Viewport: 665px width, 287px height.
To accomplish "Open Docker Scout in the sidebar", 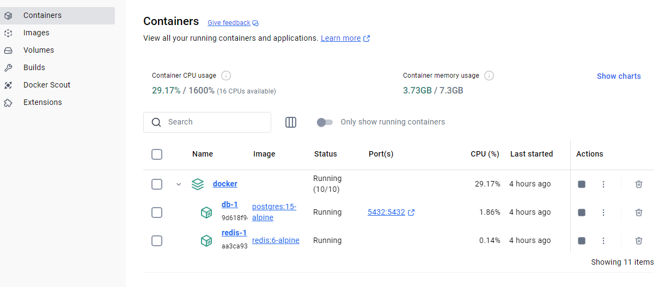I will click(57, 85).
